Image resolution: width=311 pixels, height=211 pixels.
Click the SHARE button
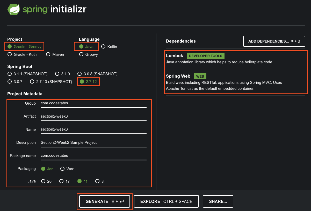[x=218, y=201]
